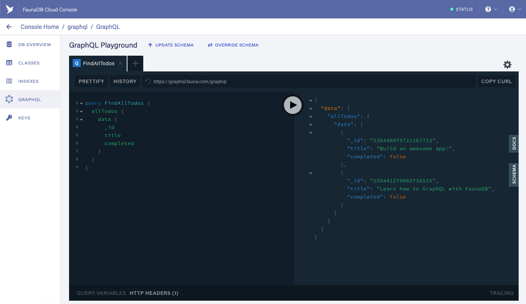Screen dimensions: 526x304
Task: Open QUERY VARIABLES panel
Action: [101, 293]
